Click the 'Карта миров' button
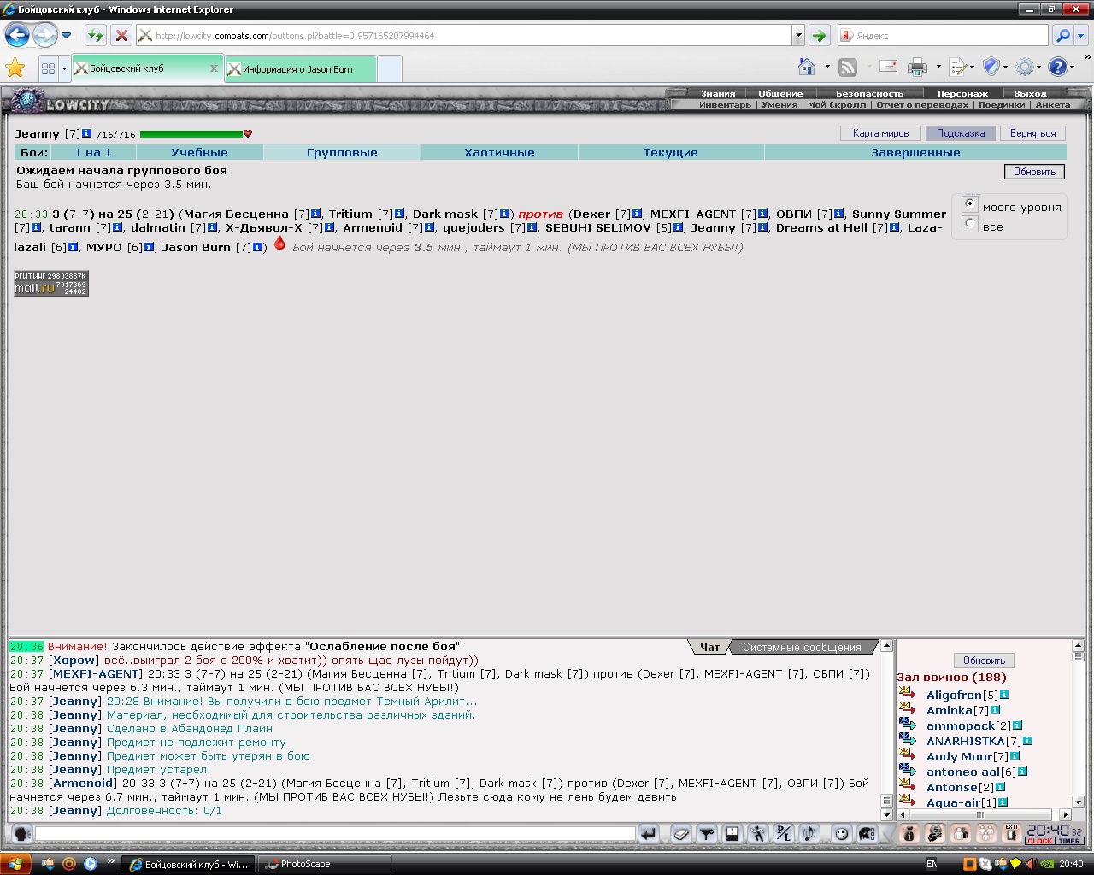 [x=880, y=133]
